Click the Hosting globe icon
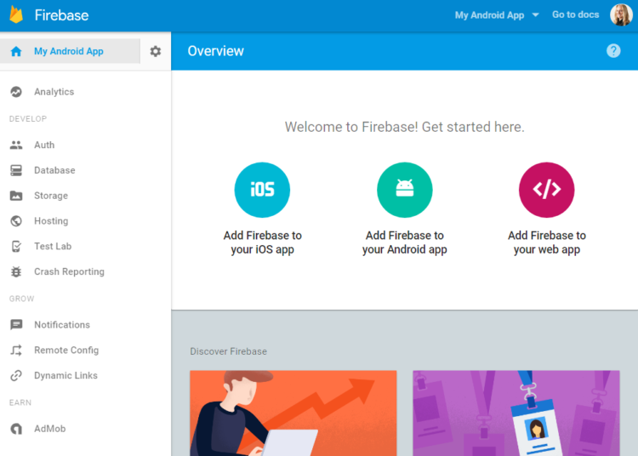The image size is (638, 456). [16, 221]
